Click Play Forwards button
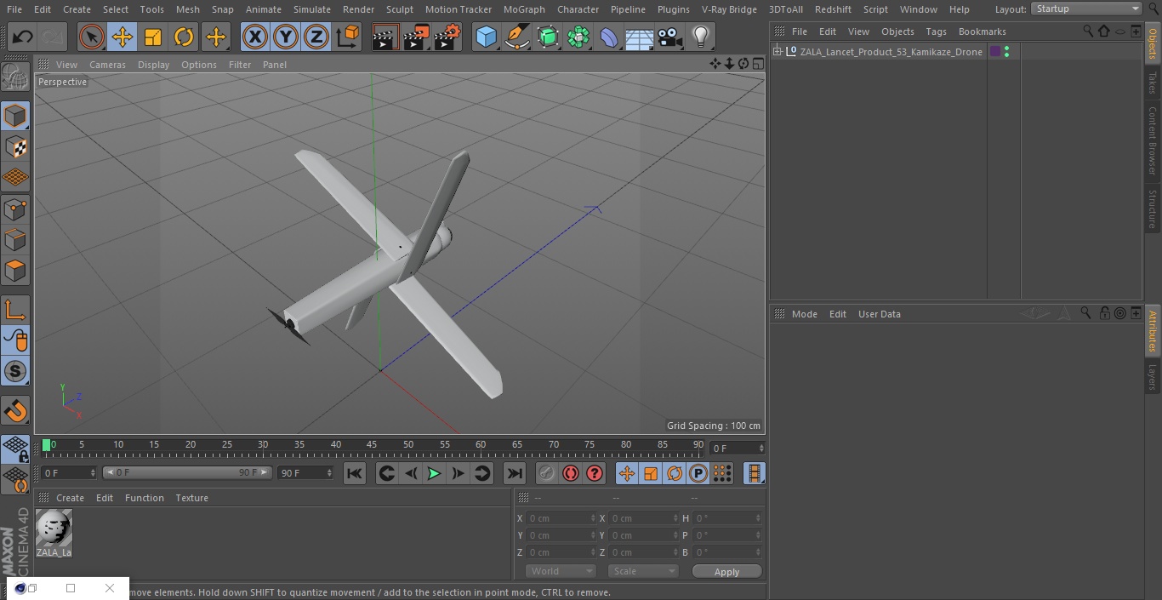Viewport: 1162px width, 600px height. tap(434, 473)
